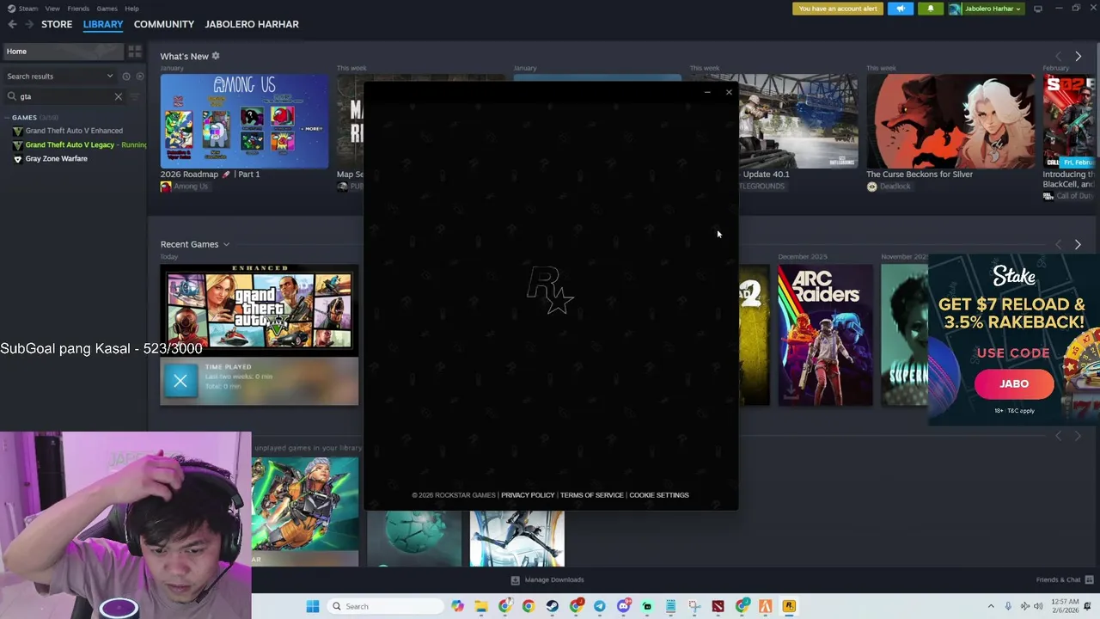Open the Friends menu
The width and height of the screenshot is (1100, 619).
pos(78,9)
